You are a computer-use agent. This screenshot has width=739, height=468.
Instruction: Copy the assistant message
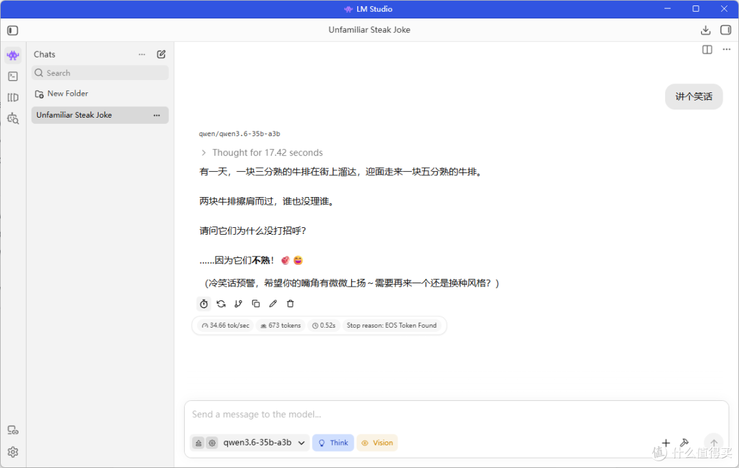pos(256,304)
